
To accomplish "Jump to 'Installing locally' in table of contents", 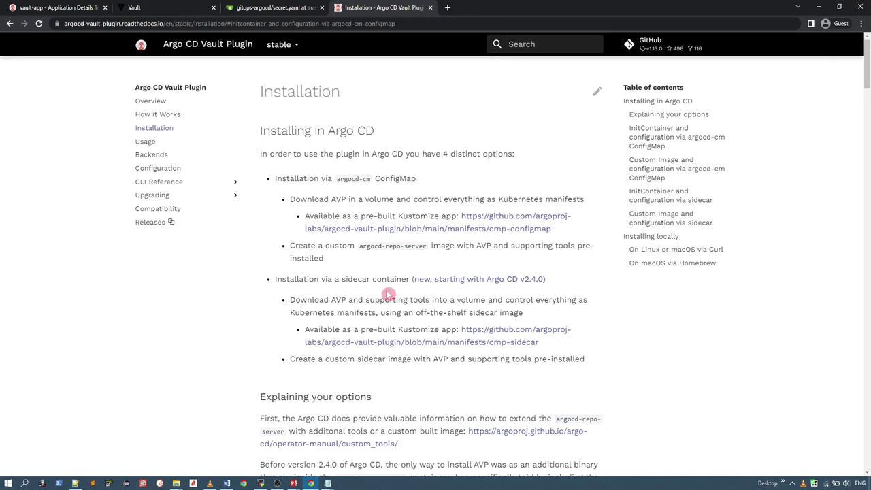I will [651, 236].
